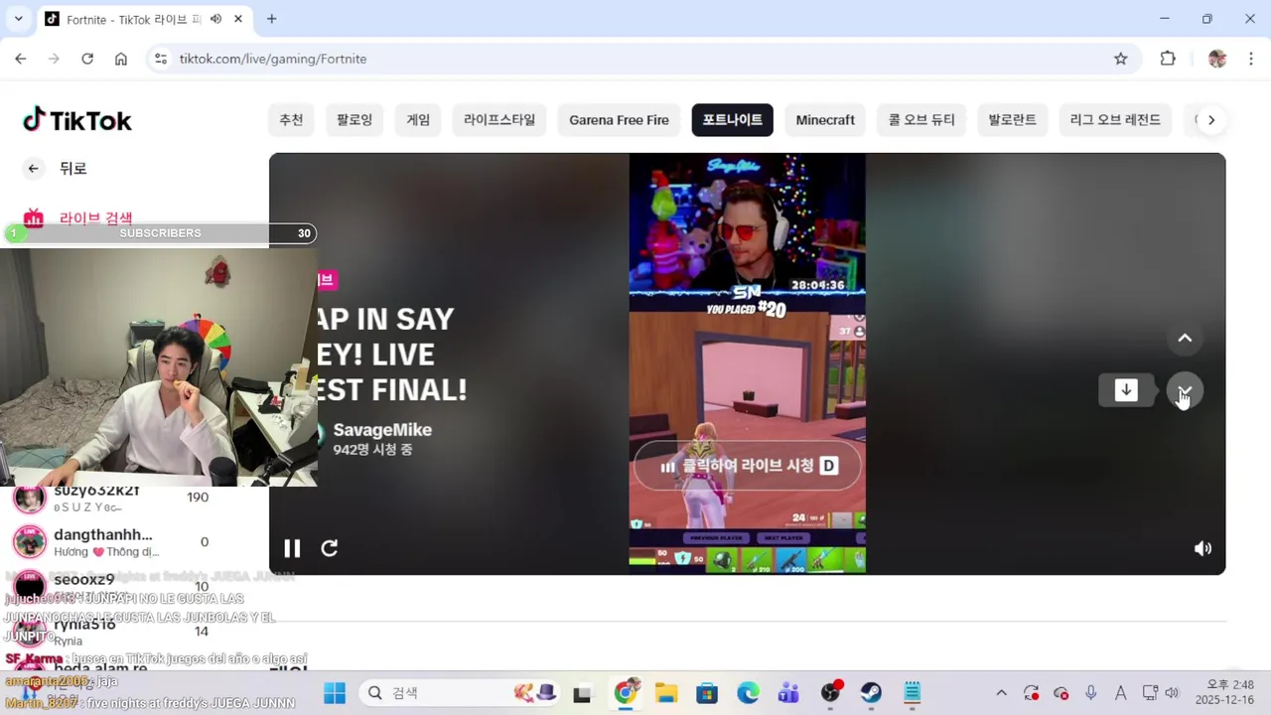Click the site information icon in address bar
The height and width of the screenshot is (715, 1271).
pyautogui.click(x=162, y=59)
